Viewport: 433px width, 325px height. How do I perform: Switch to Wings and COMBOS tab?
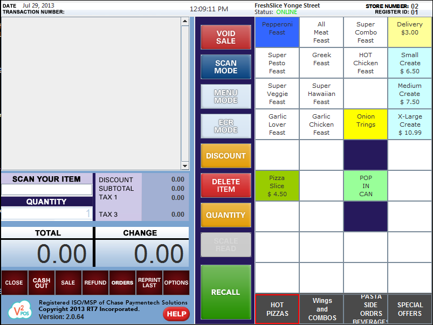pos(321,309)
